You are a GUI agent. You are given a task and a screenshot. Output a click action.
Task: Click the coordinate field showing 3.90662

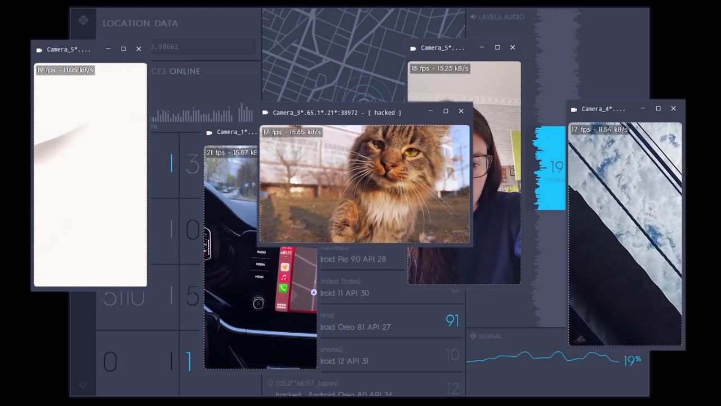203,47
